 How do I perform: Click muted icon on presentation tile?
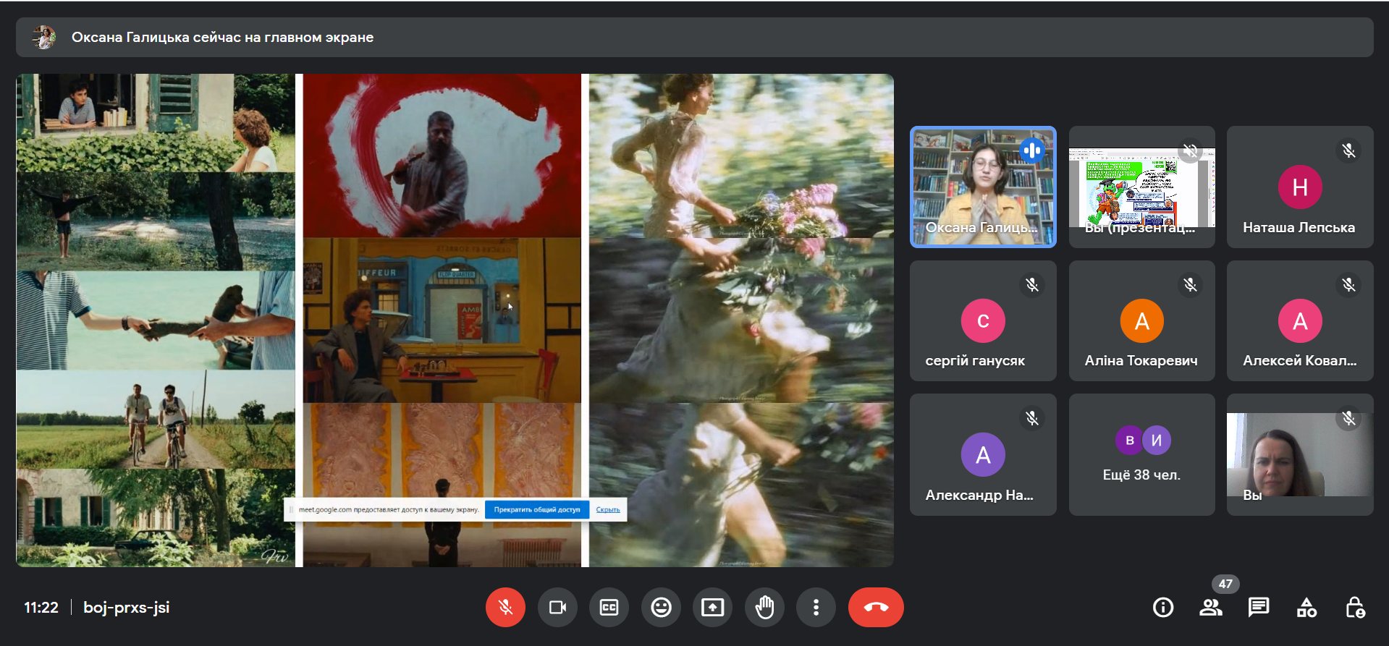point(1190,150)
